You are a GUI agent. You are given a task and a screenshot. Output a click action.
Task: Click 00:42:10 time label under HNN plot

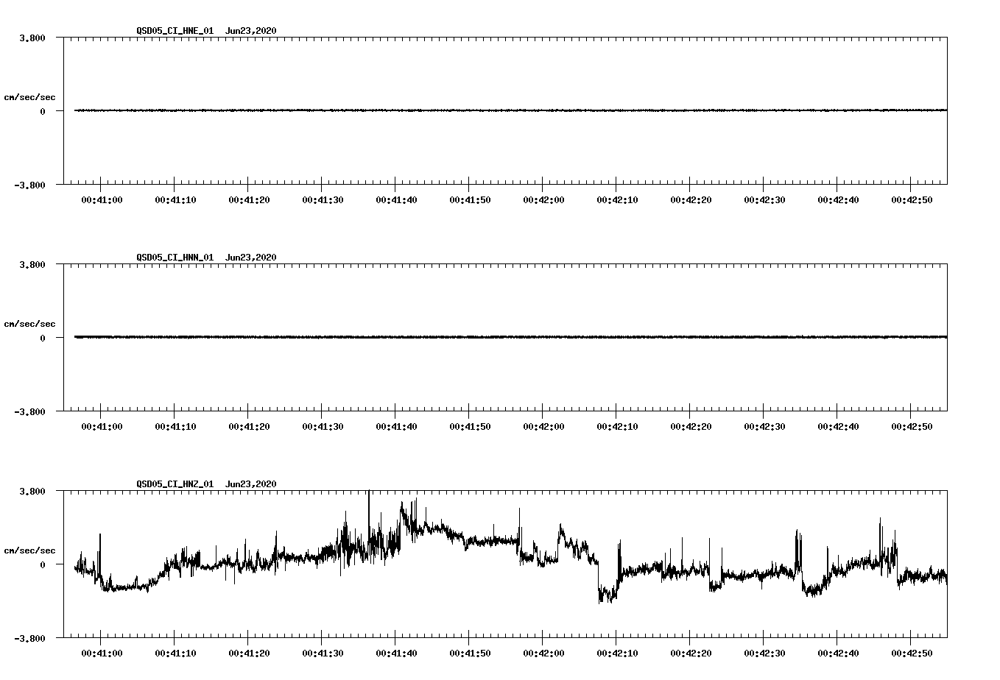(x=617, y=426)
